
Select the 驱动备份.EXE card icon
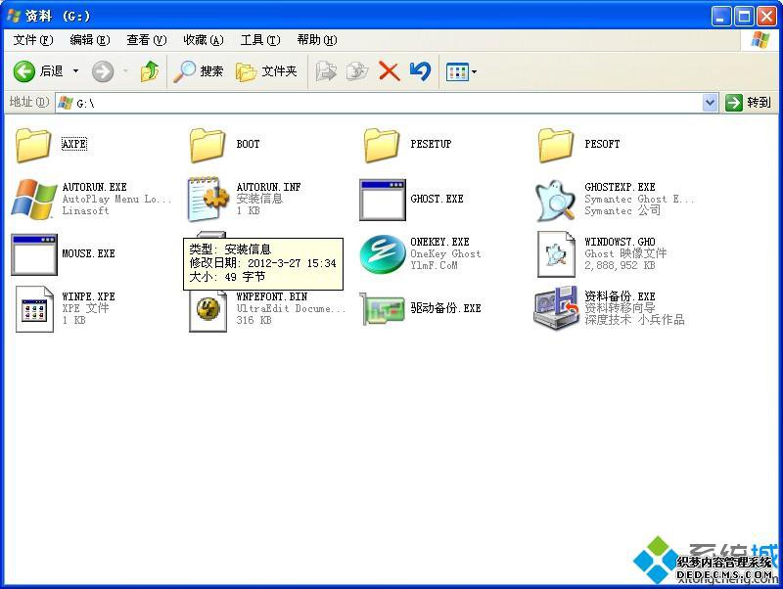pyautogui.click(x=382, y=309)
